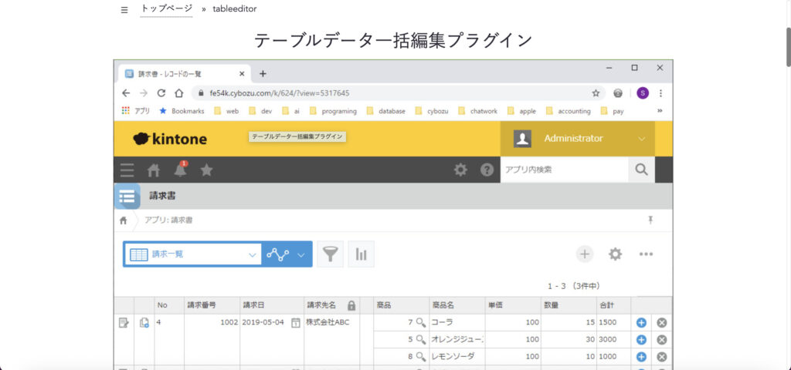Show more bookmarks chevron

click(x=660, y=111)
